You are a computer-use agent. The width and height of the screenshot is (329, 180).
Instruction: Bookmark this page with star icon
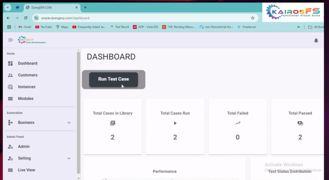point(253,18)
